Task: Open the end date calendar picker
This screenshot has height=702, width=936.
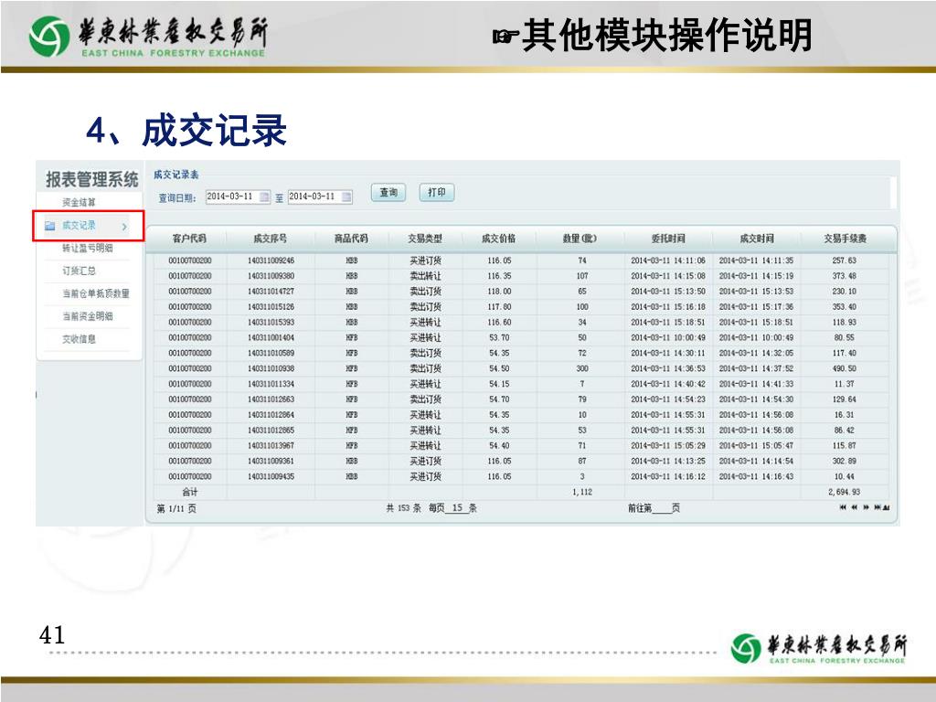Action: point(346,197)
